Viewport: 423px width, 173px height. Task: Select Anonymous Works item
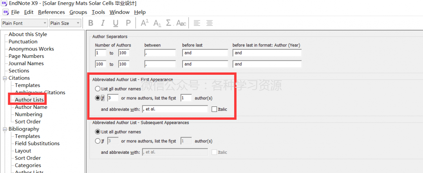tap(31, 49)
